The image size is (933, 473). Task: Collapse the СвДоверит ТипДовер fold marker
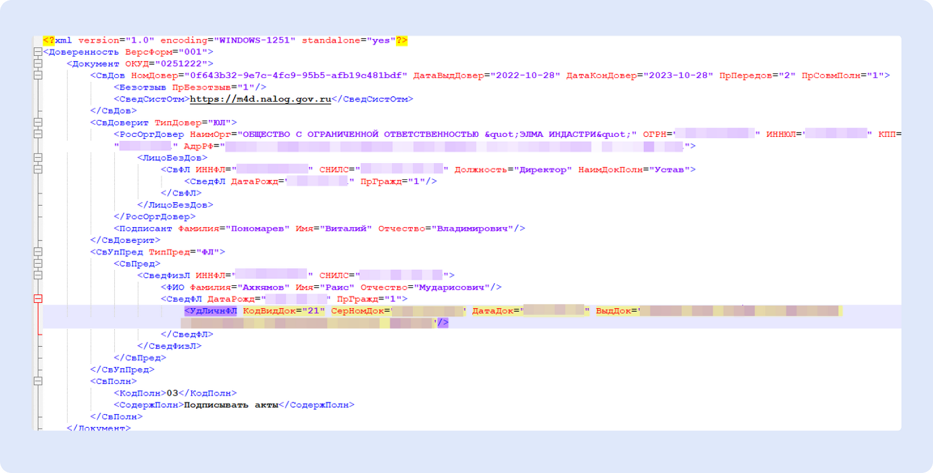click(38, 122)
